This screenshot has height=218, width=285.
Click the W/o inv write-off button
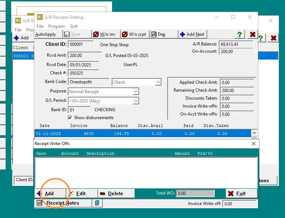106,34
